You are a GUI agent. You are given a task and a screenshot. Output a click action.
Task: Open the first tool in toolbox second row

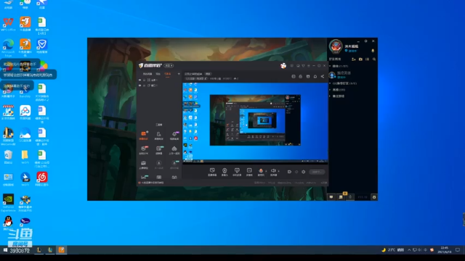click(x=144, y=150)
